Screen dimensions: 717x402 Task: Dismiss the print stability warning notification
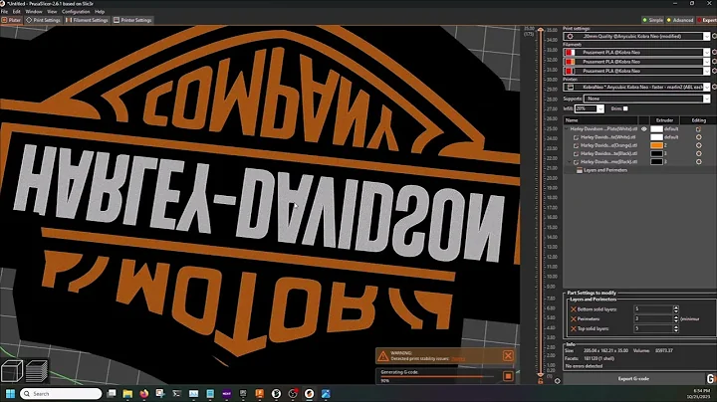coord(508,356)
